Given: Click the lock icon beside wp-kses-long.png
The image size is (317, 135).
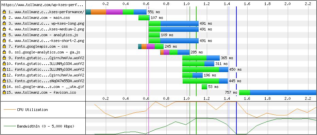Looking at the screenshot, I should coord(4,24).
